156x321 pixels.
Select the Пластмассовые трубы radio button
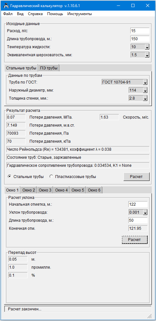(51, 176)
